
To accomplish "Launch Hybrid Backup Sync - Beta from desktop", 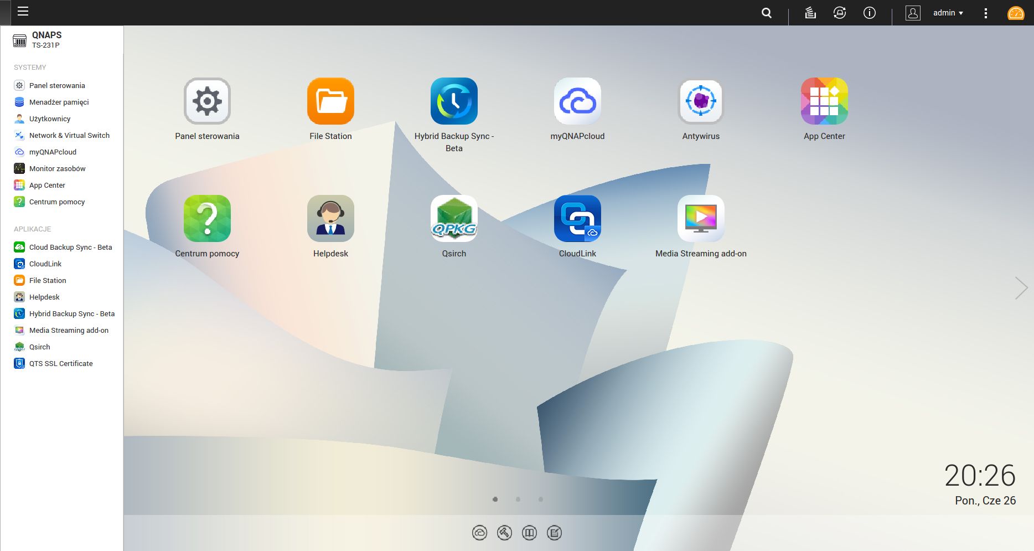I will (454, 101).
